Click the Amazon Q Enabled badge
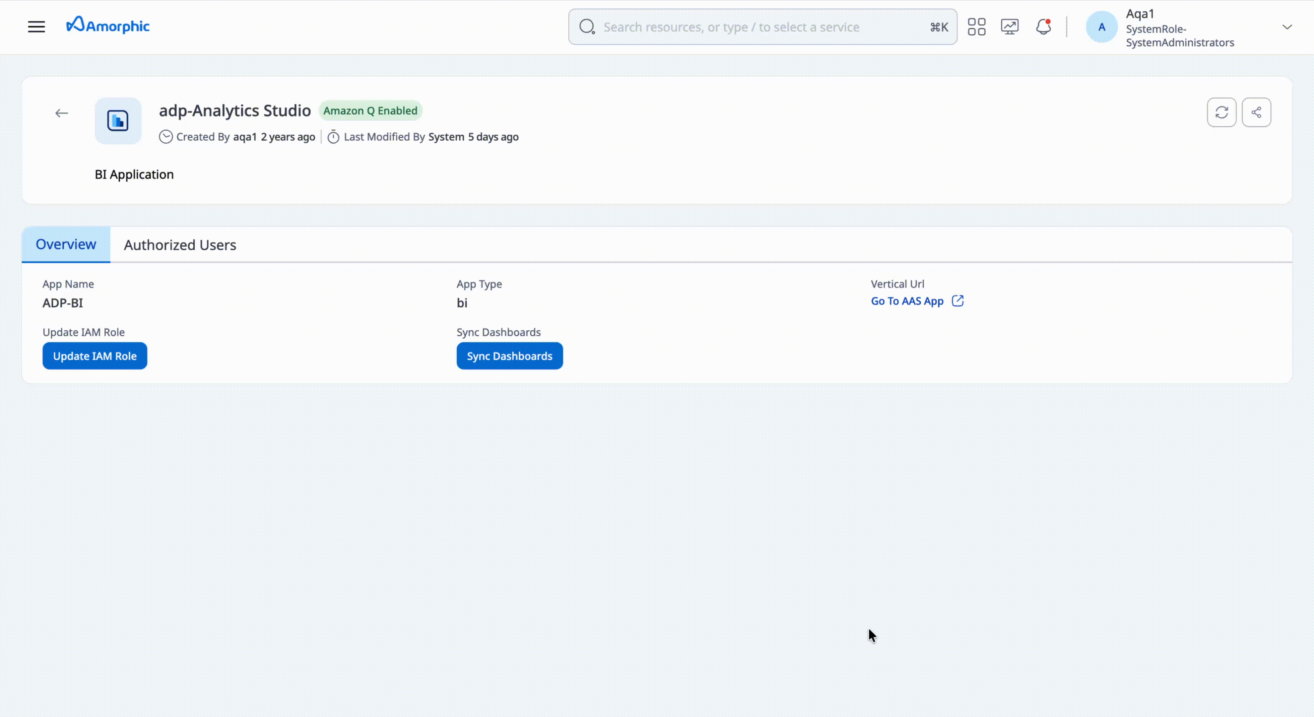 tap(370, 111)
